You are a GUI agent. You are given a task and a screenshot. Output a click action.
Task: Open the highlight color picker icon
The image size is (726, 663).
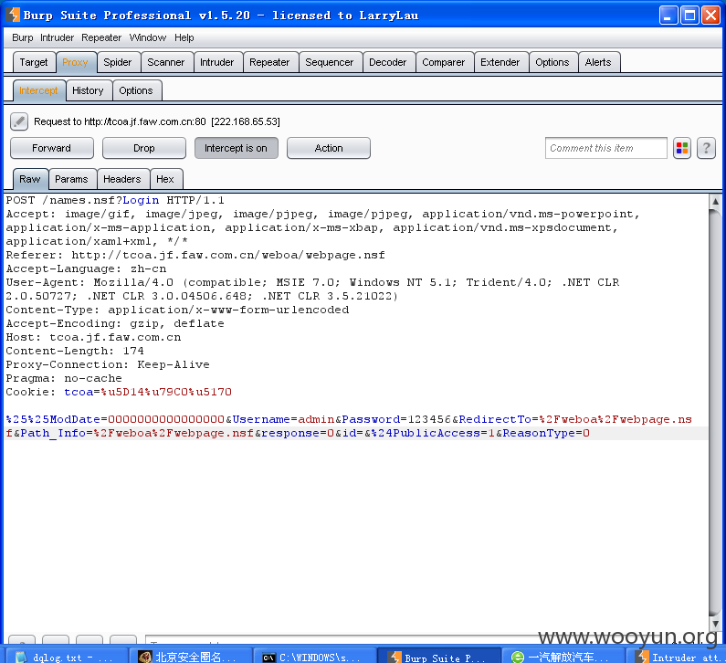682,148
